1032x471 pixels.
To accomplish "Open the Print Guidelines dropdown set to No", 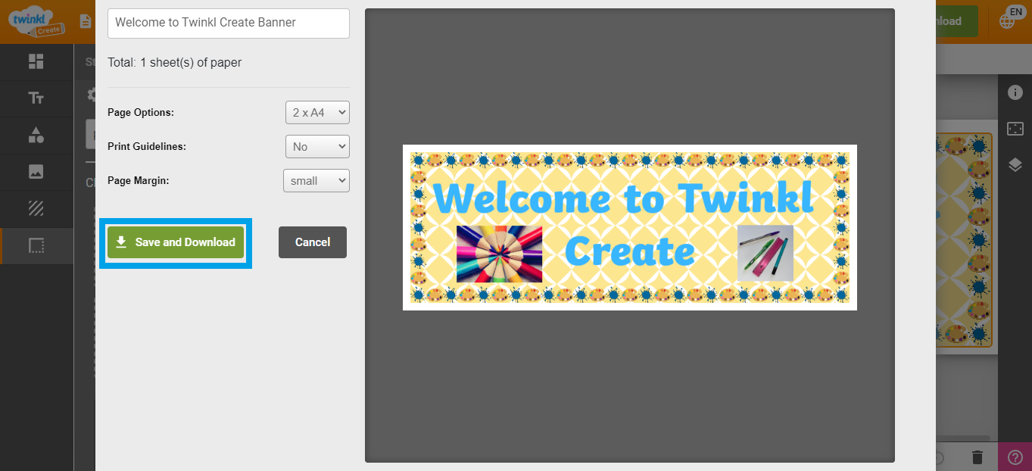I will tap(317, 146).
